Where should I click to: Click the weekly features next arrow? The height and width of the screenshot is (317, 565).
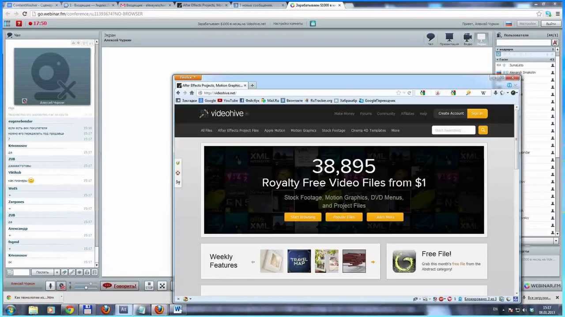[x=373, y=262]
